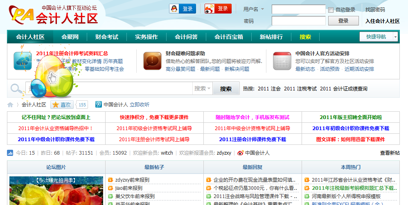Click the 快捷导航 button
This screenshot has height=205, width=408.
[x=376, y=37]
